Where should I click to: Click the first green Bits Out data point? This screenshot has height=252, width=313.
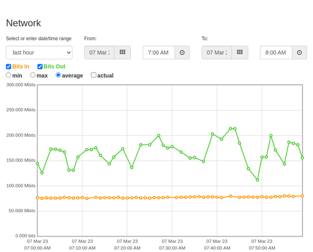(38, 163)
